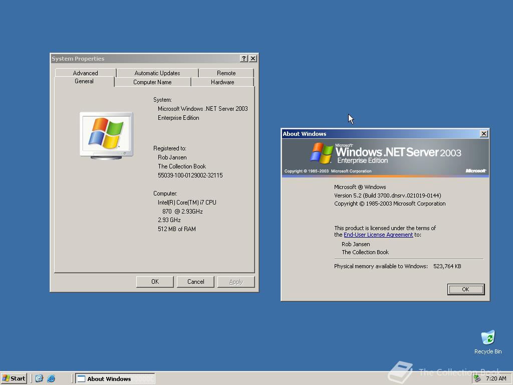Click 'The Collection Book' in System Properties
Screen dimensions: 513x385
tap(182, 166)
